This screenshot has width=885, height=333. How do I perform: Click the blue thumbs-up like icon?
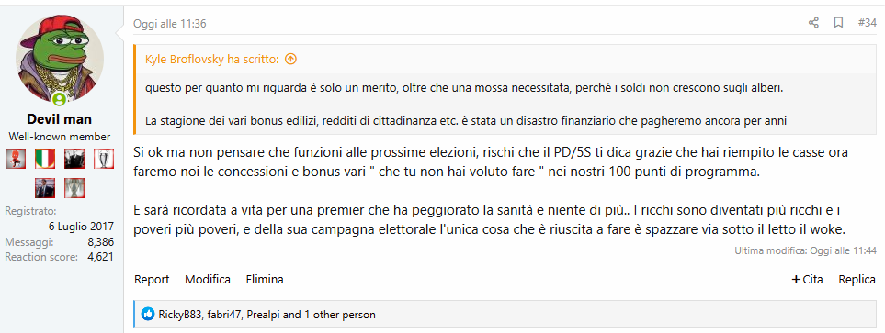tap(148, 315)
